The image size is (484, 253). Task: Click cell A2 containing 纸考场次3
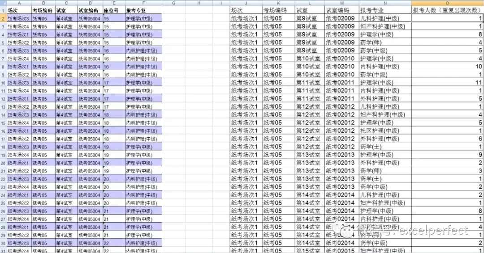(x=19, y=18)
